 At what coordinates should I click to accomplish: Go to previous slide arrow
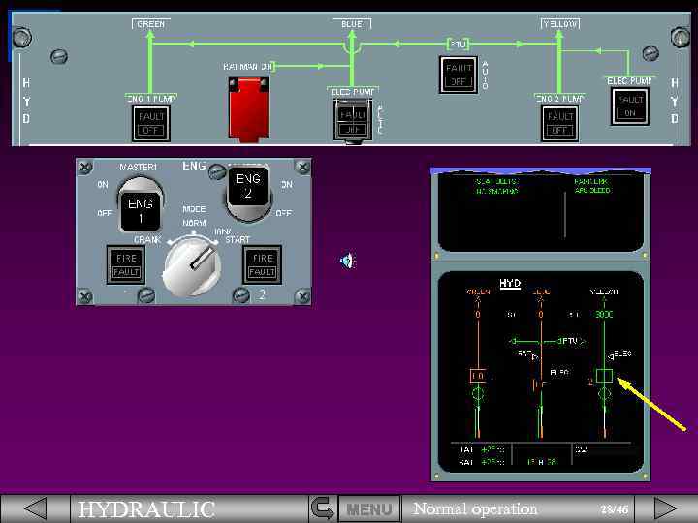pyautogui.click(x=36, y=508)
